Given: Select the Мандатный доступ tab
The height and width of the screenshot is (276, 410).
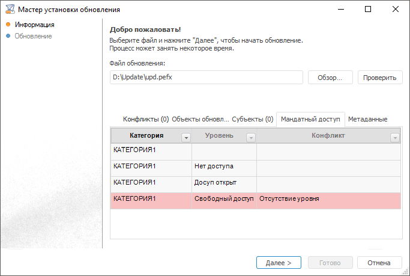Looking at the screenshot, I should pos(310,119).
